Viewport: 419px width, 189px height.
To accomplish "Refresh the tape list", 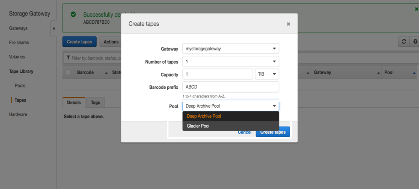I will pos(404,41).
